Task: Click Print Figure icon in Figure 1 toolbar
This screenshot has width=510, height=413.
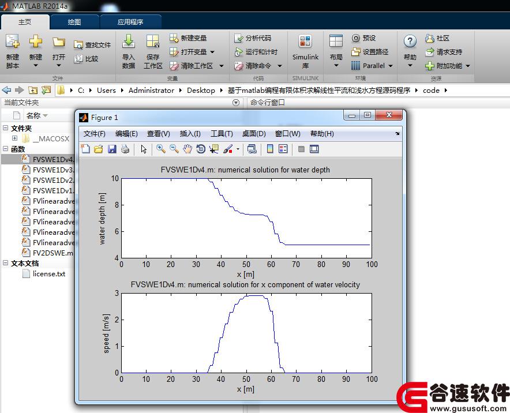Action: [x=125, y=149]
